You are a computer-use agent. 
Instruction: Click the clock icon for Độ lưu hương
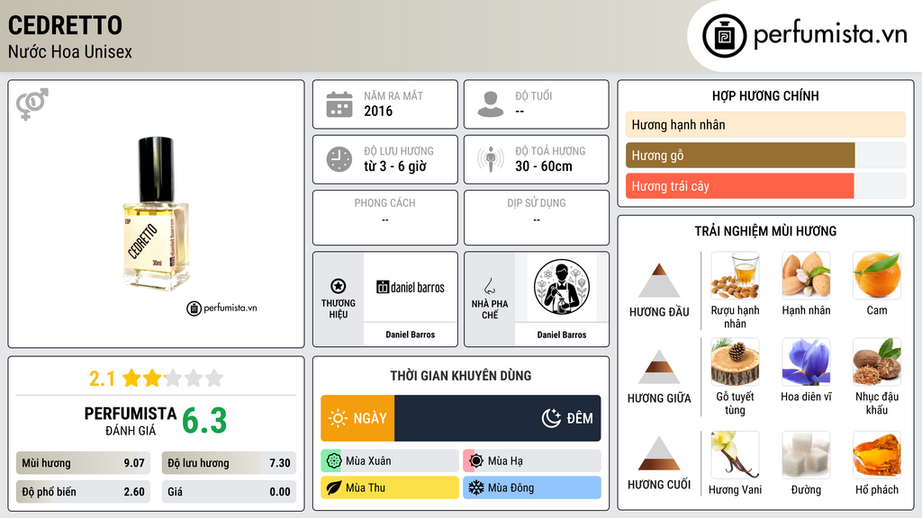[x=339, y=159]
